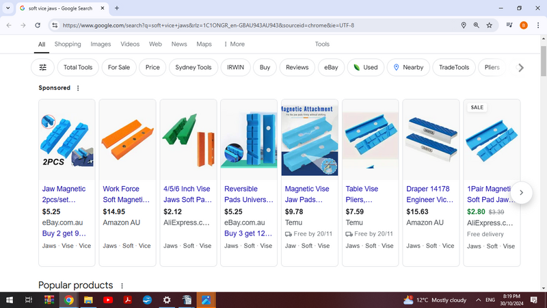
Task: Toggle the Used filter chip
Action: pyautogui.click(x=365, y=68)
